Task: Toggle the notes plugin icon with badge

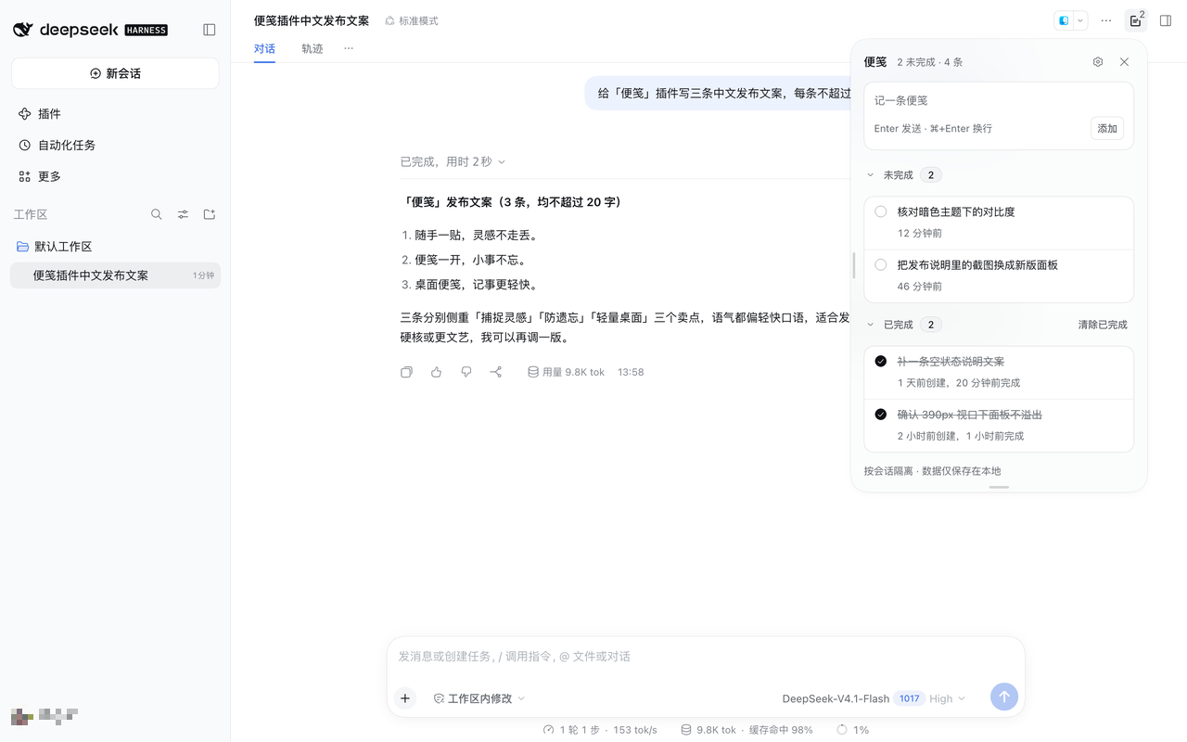Action: pos(1136,20)
